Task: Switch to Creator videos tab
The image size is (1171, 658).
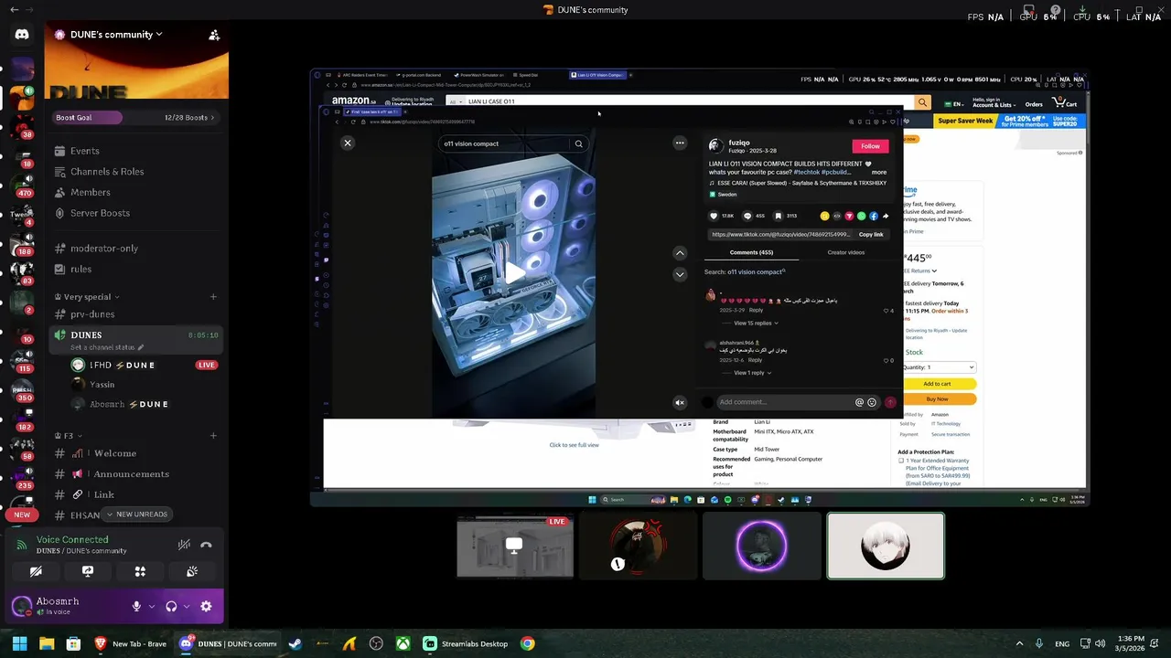Action: point(845,252)
